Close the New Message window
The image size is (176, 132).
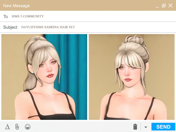(170, 6)
